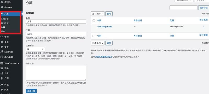209x94 pixels.
Task: Click the Plugins (外掛) plug icon
Action: (2, 90)
